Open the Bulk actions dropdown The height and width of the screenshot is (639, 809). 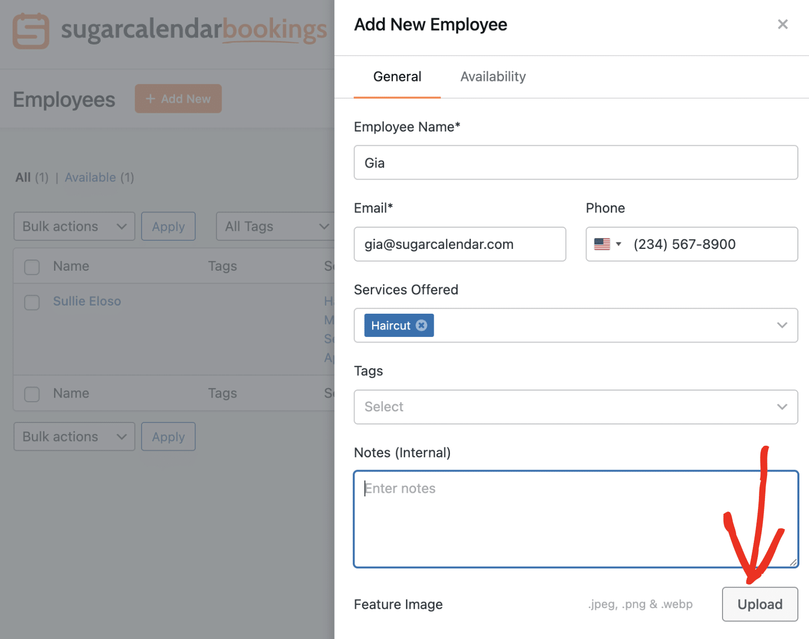tap(74, 226)
